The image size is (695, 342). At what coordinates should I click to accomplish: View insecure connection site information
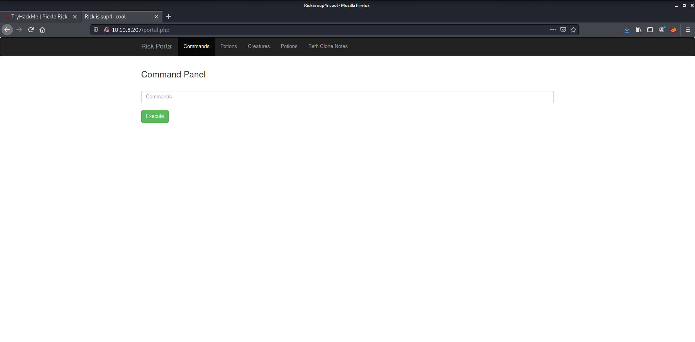pyautogui.click(x=106, y=30)
